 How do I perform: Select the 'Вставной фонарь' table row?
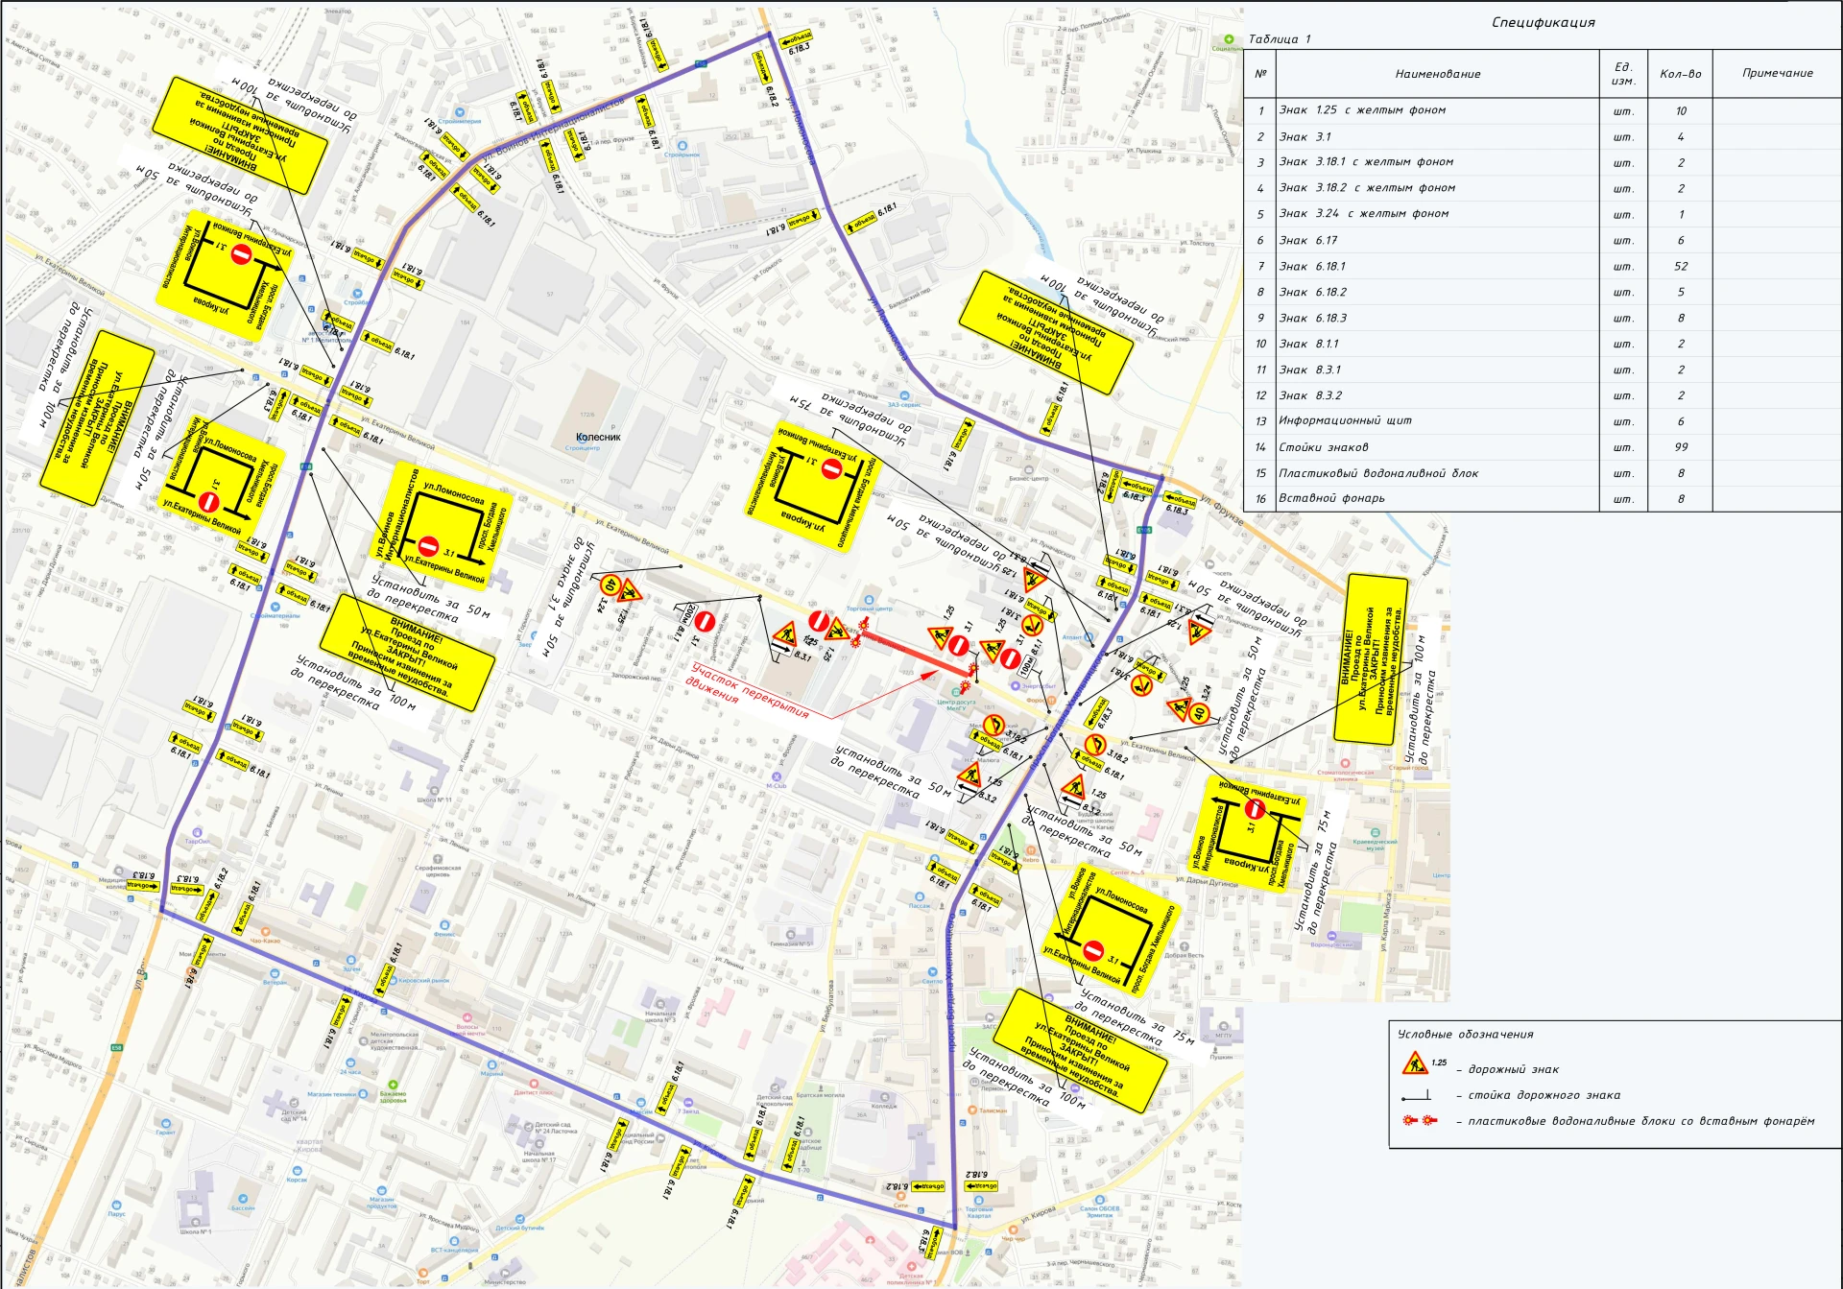1543,498
